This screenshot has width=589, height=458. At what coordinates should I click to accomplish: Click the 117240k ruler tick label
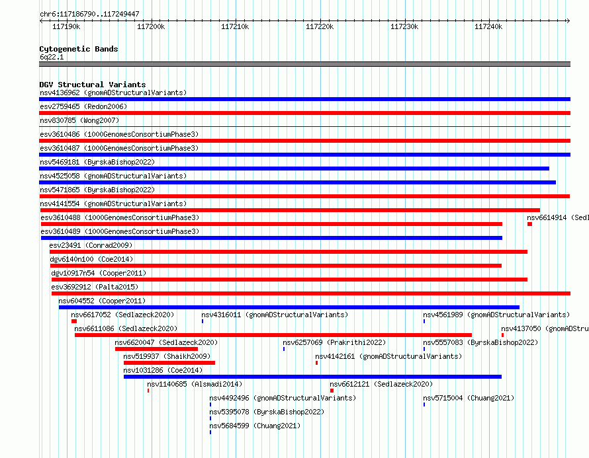tap(488, 26)
